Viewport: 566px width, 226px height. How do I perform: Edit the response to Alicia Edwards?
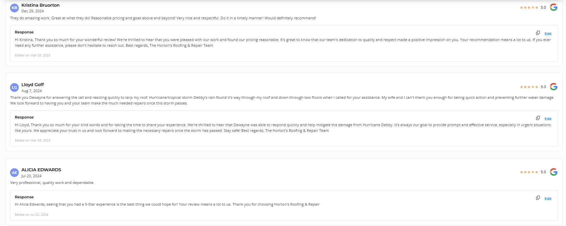[548, 199]
